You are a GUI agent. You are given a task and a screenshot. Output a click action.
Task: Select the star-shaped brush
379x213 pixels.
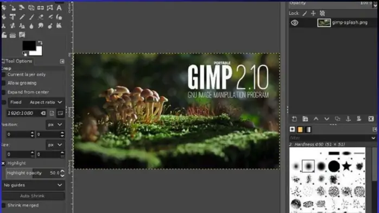(x=346, y=166)
